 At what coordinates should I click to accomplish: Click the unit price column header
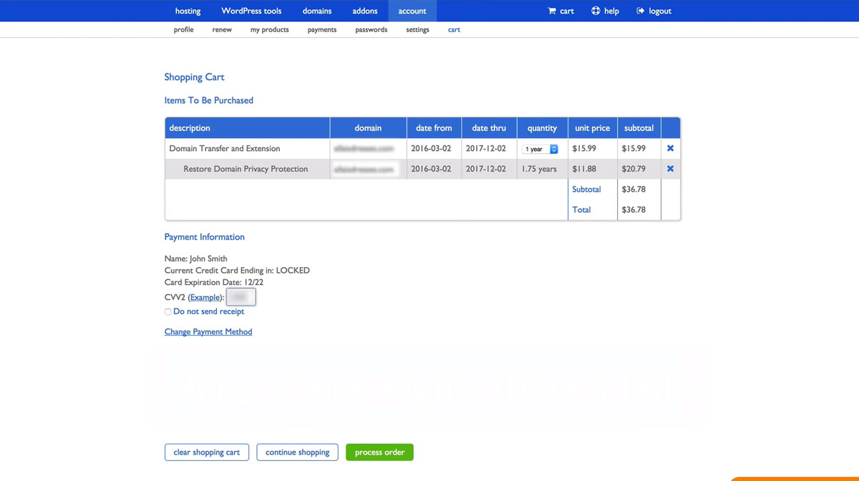592,128
